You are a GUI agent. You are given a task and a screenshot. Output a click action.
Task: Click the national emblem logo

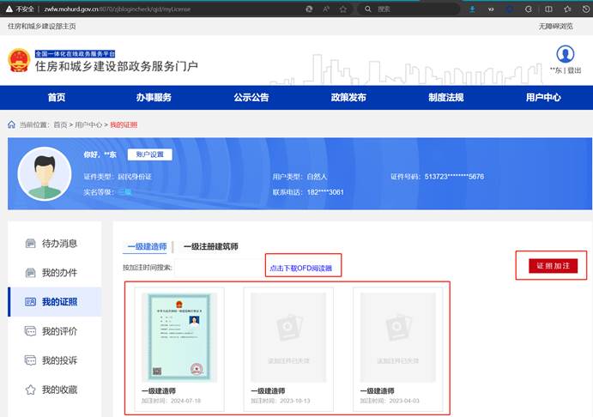tap(19, 62)
